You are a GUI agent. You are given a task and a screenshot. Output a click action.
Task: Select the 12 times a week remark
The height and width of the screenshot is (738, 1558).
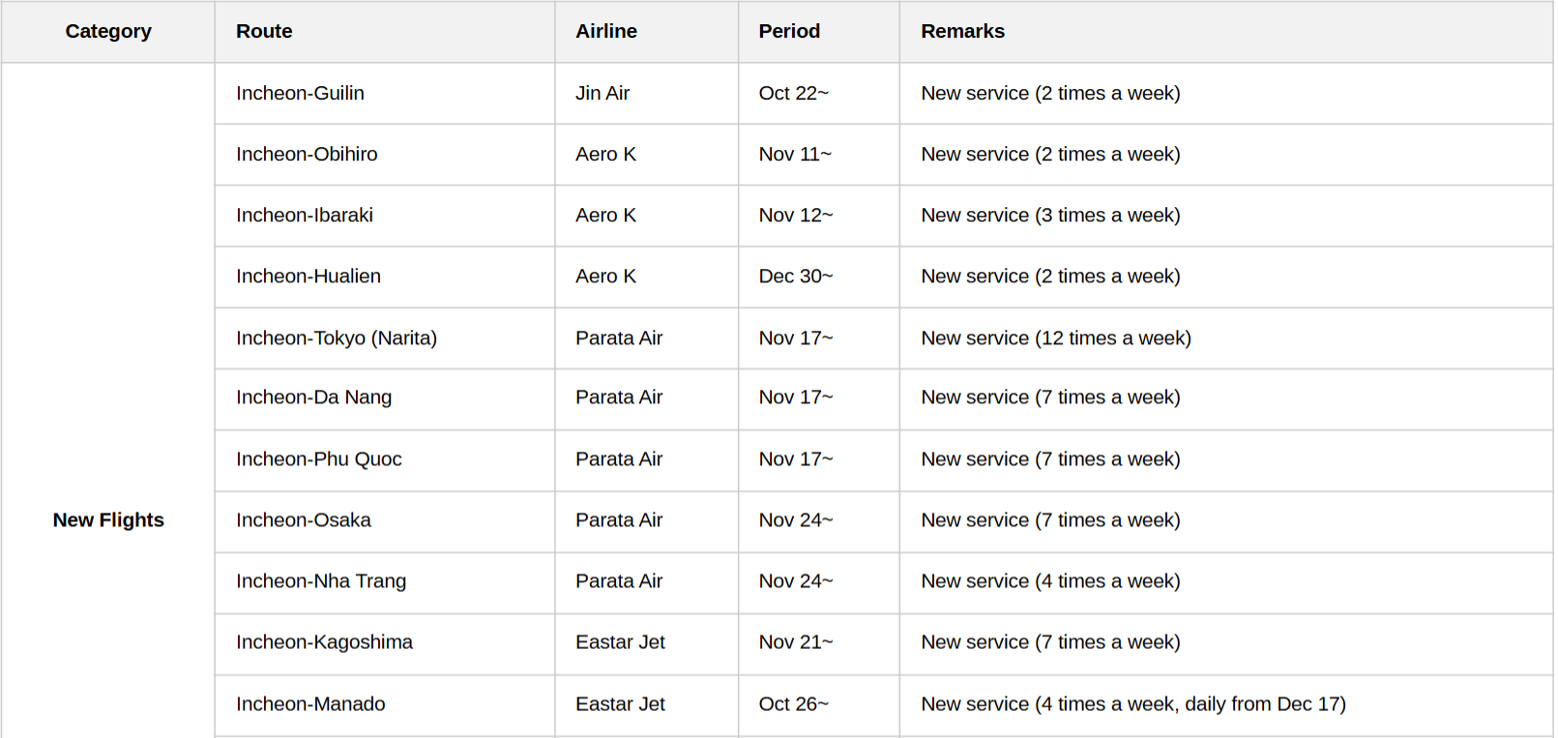point(1055,338)
